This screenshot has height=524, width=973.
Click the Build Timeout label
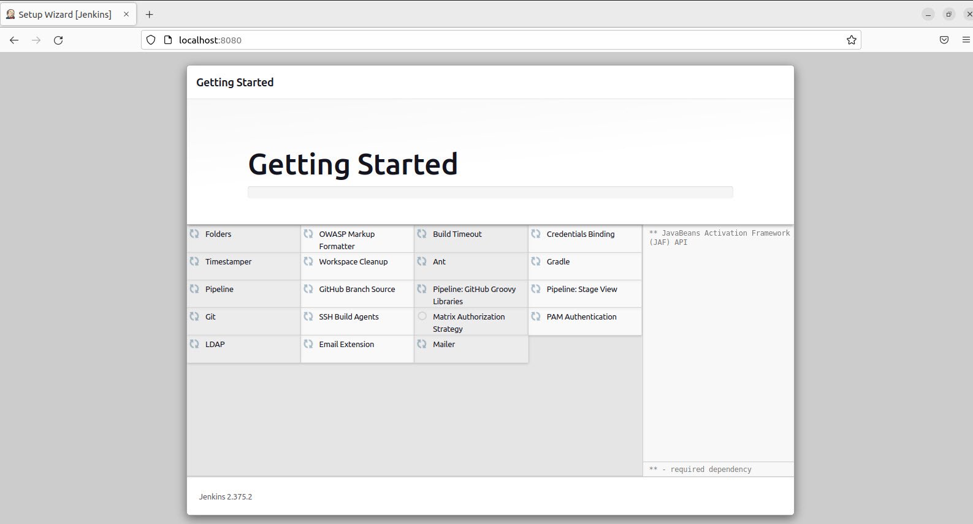pos(457,234)
